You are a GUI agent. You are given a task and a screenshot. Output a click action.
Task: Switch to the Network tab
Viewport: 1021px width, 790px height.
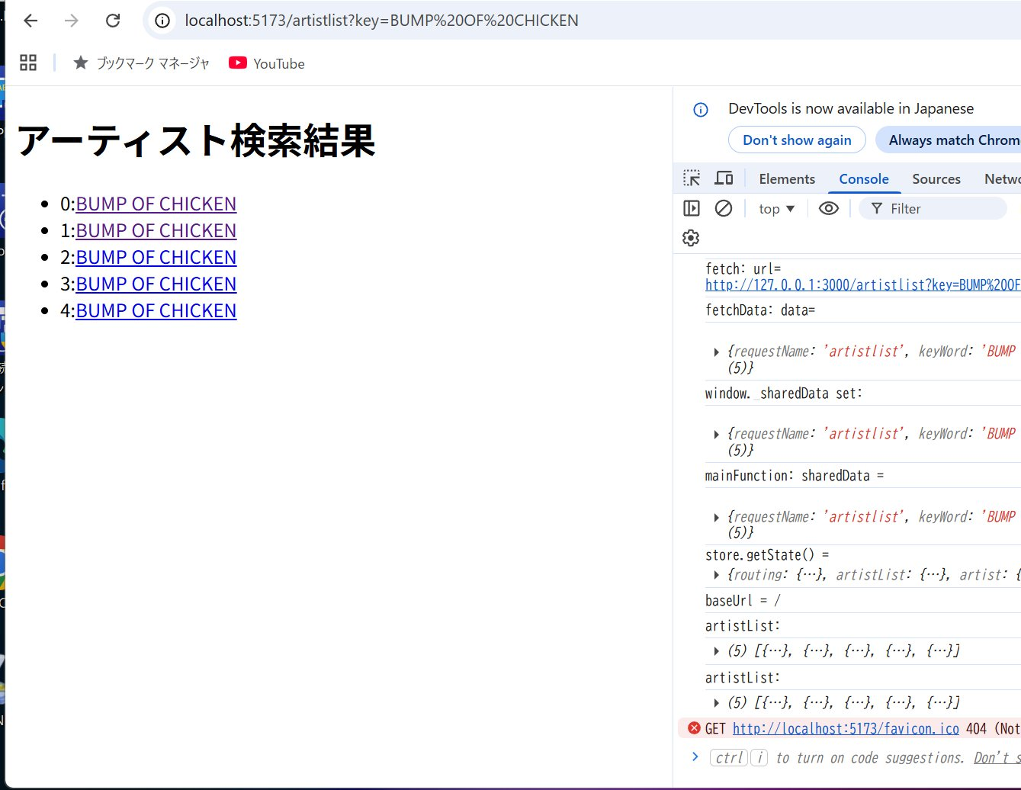tap(1002, 178)
